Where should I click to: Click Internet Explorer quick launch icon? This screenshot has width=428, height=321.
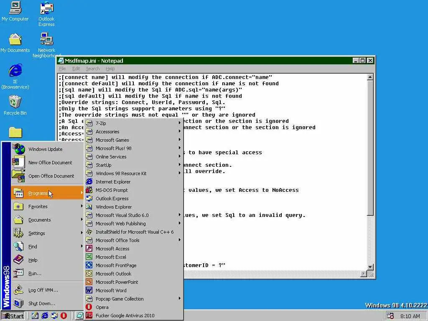click(44, 316)
